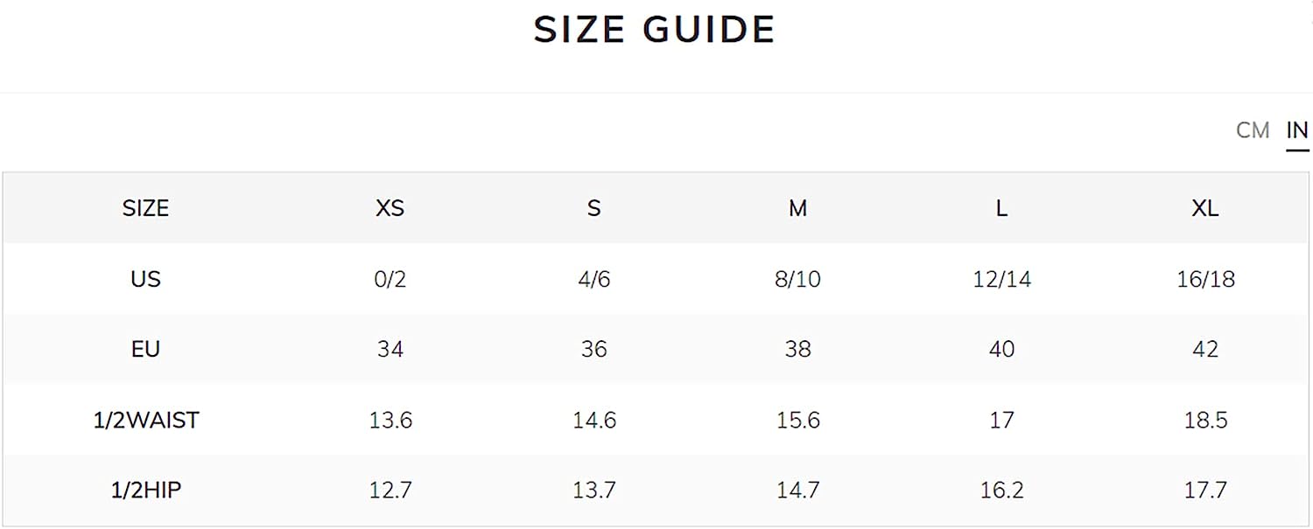Click the EU size 36 cell
The image size is (1313, 529).
point(594,349)
